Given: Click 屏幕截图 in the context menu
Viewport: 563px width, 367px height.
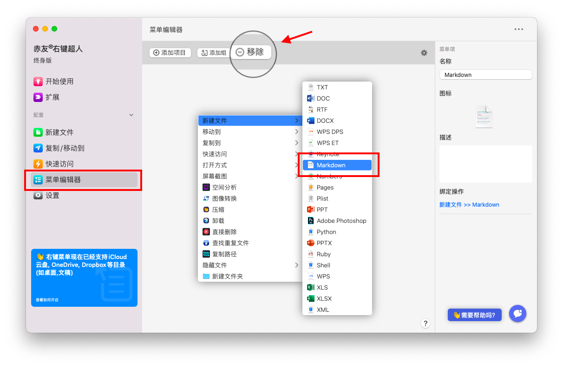Looking at the screenshot, I should pyautogui.click(x=250, y=176).
